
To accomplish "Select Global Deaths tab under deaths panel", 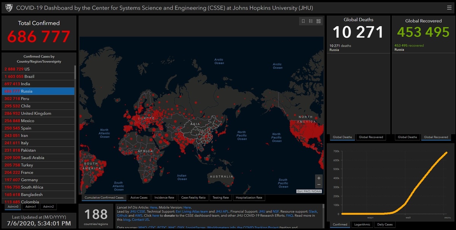I will point(342,137).
